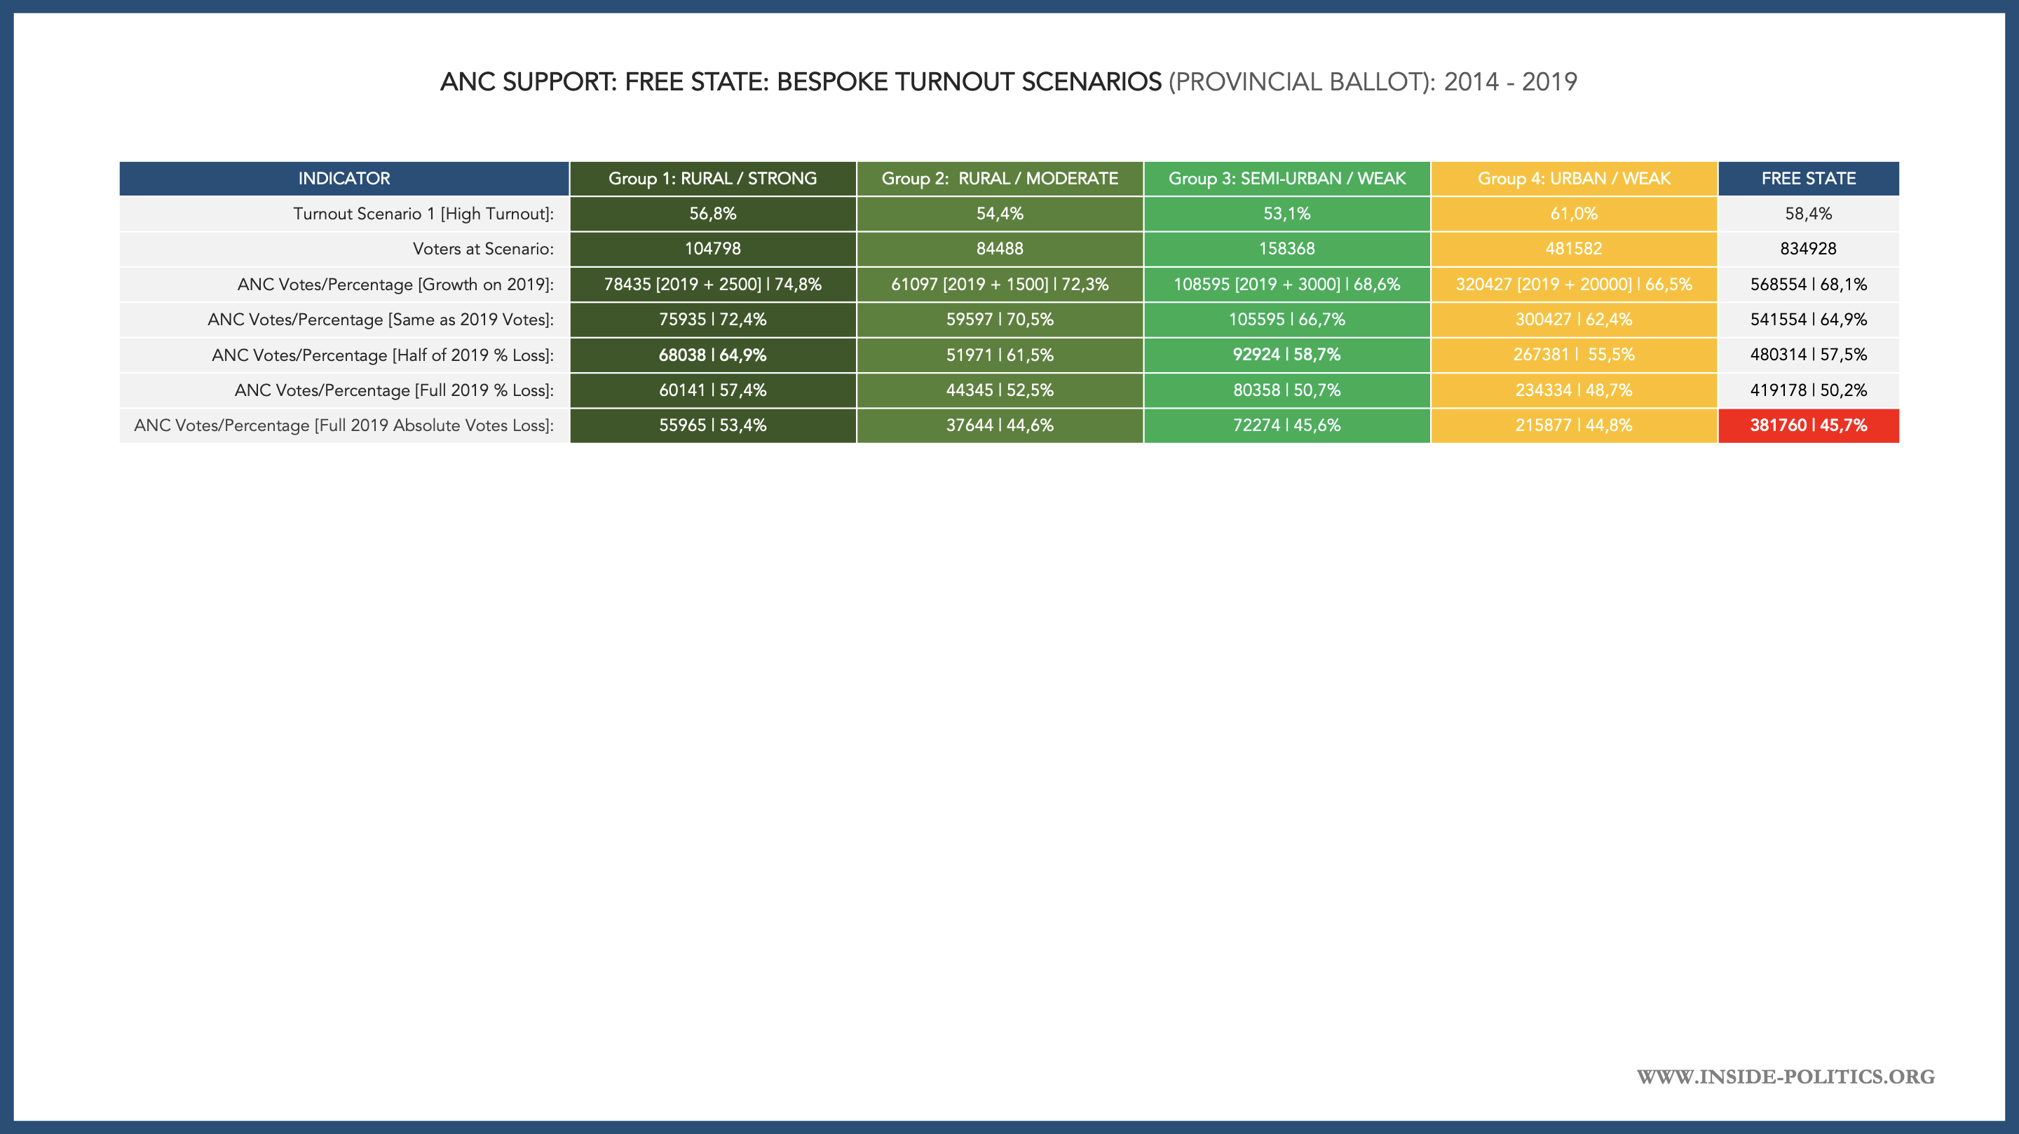Image resolution: width=2019 pixels, height=1134 pixels.
Task: Select Group 1: RURAL / STRONG header
Action: (712, 179)
